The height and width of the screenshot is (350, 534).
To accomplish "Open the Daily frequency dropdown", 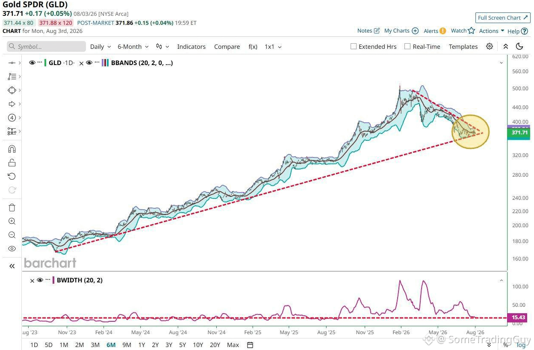I will pos(100,47).
